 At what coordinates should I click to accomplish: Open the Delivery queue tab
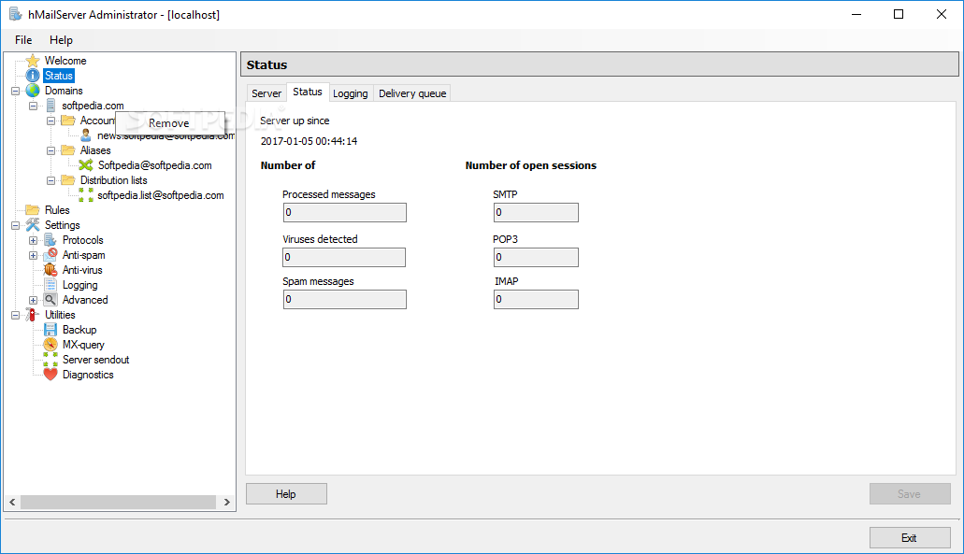tap(412, 93)
